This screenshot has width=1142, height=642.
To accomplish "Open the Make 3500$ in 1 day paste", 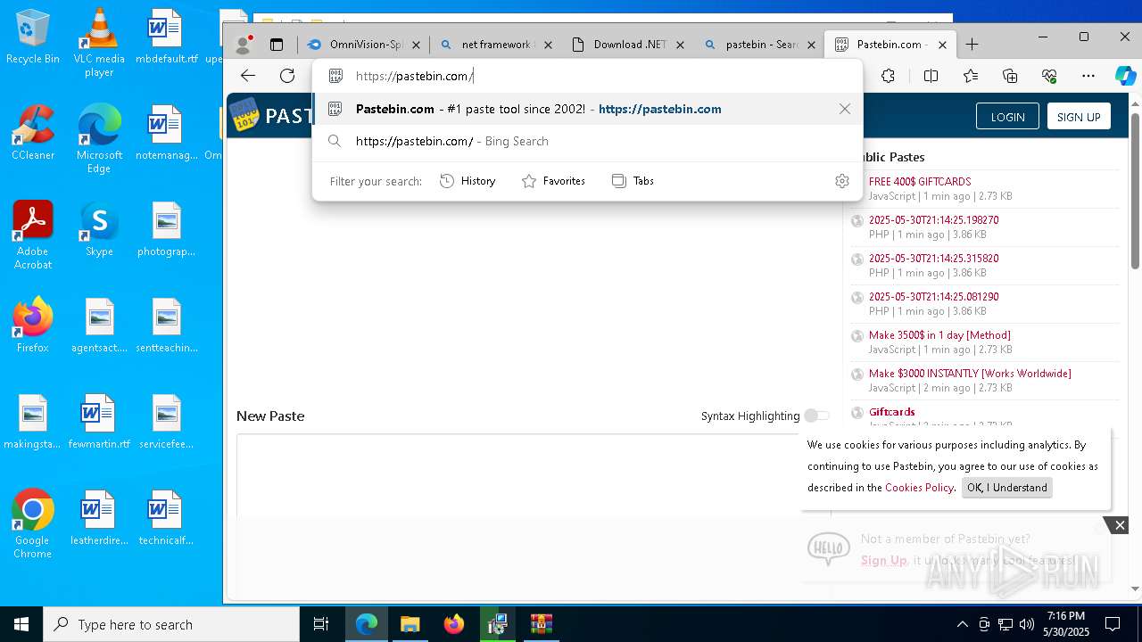I will pos(939,335).
